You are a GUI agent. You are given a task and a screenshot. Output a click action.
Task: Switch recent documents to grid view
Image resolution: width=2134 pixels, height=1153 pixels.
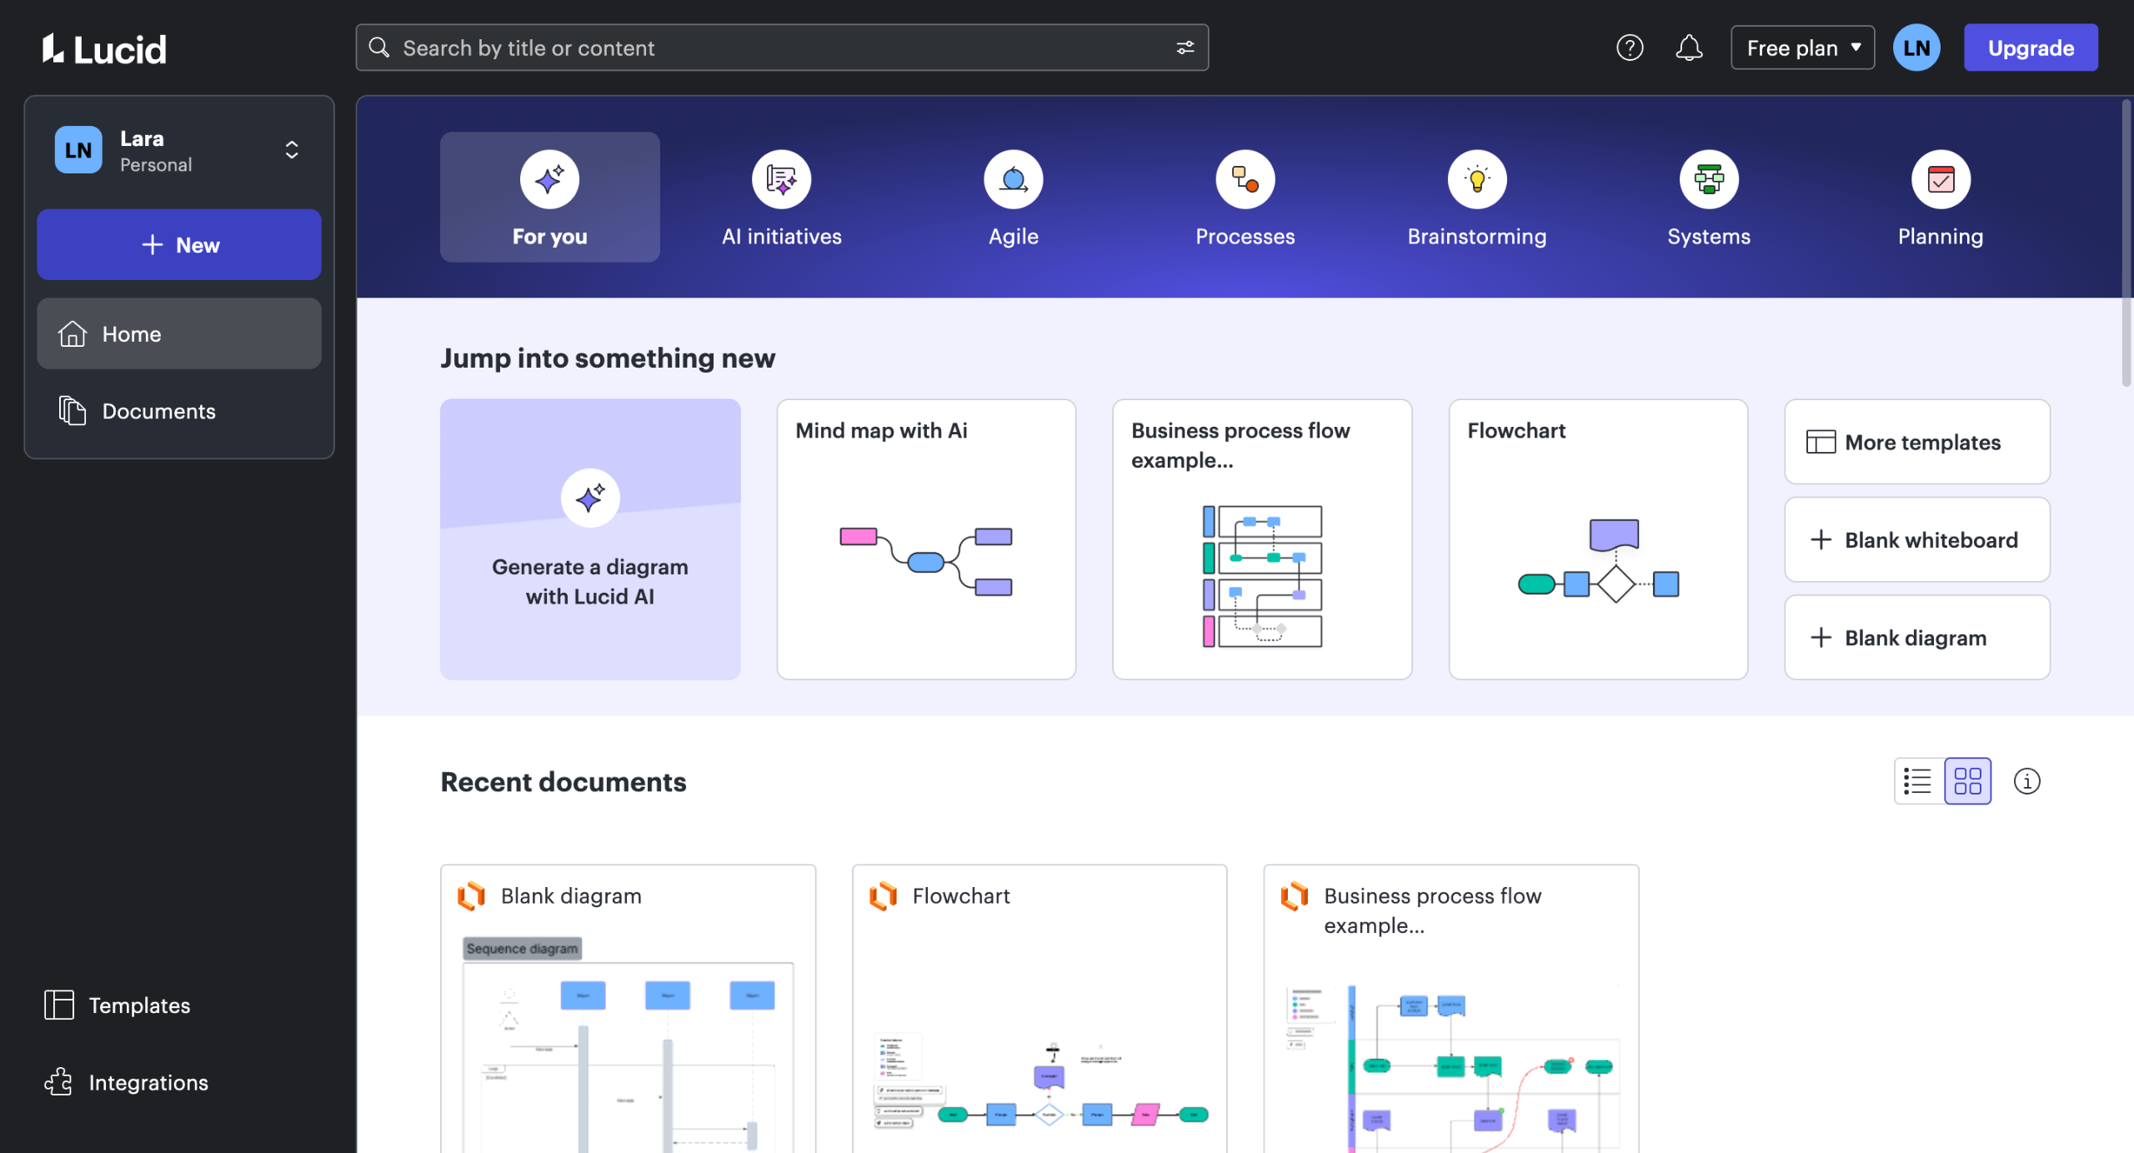tap(1967, 781)
